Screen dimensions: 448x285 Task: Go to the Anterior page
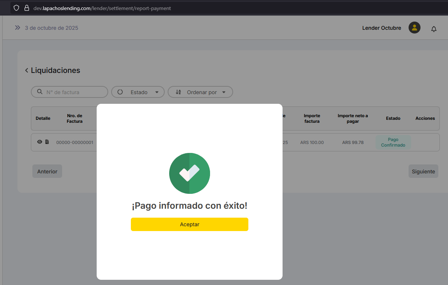coord(47,172)
